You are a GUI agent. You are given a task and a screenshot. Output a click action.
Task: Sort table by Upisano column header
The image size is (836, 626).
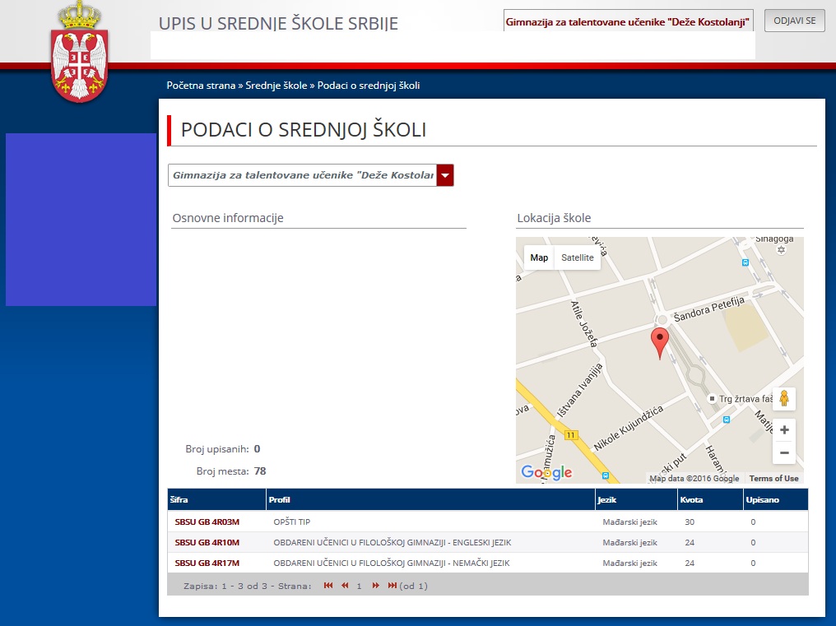[776, 499]
